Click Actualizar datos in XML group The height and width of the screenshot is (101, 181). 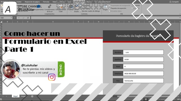coord(115,11)
